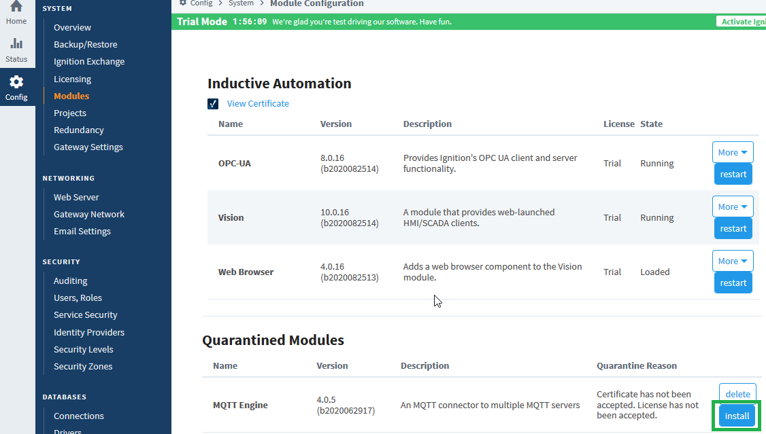Image resolution: width=766 pixels, height=434 pixels.
Task: Select Identity Providers under Security
Action: [x=89, y=333]
